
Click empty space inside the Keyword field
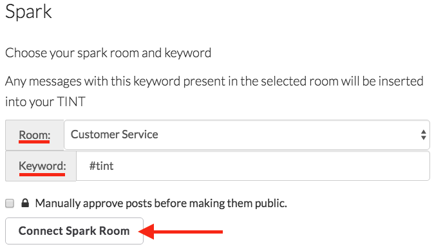tap(271, 166)
